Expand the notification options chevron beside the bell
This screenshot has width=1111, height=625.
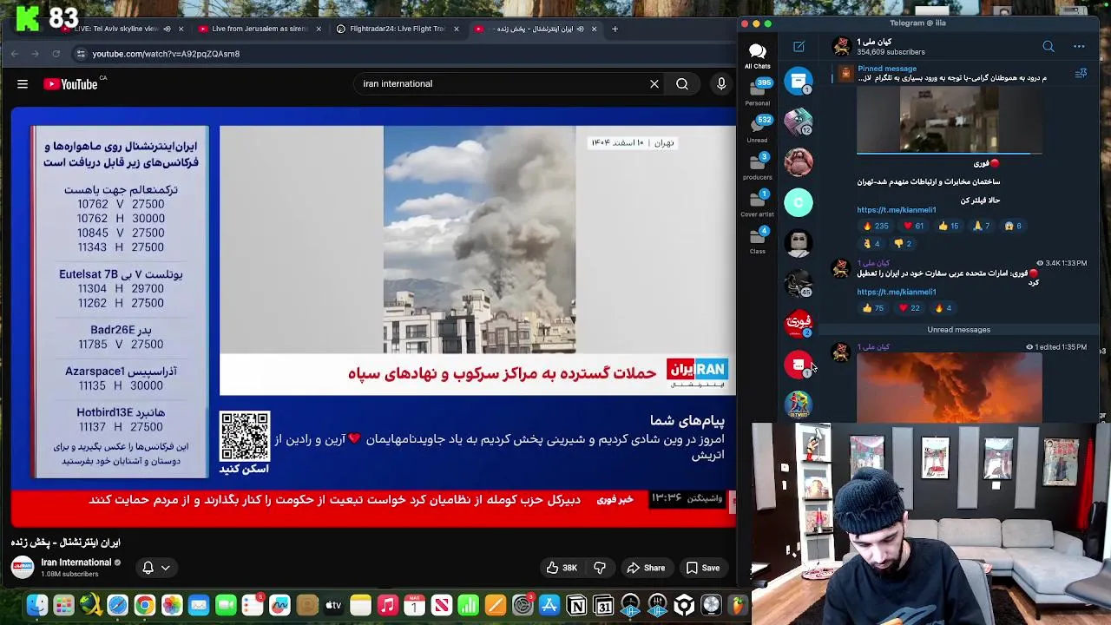tap(165, 568)
